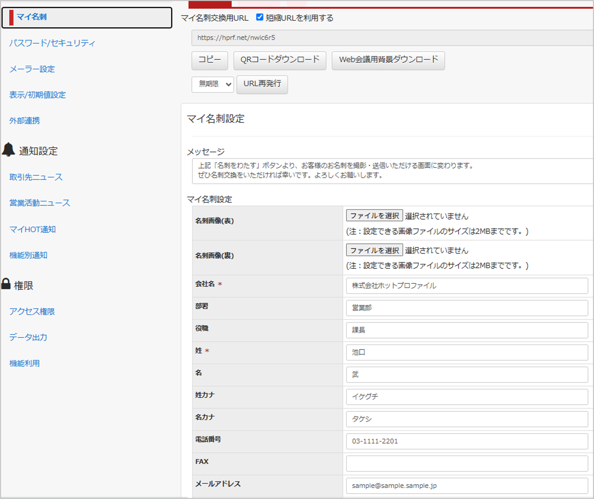Click the 姓カナ row label
Screen dimensions: 594x499
tap(205, 395)
